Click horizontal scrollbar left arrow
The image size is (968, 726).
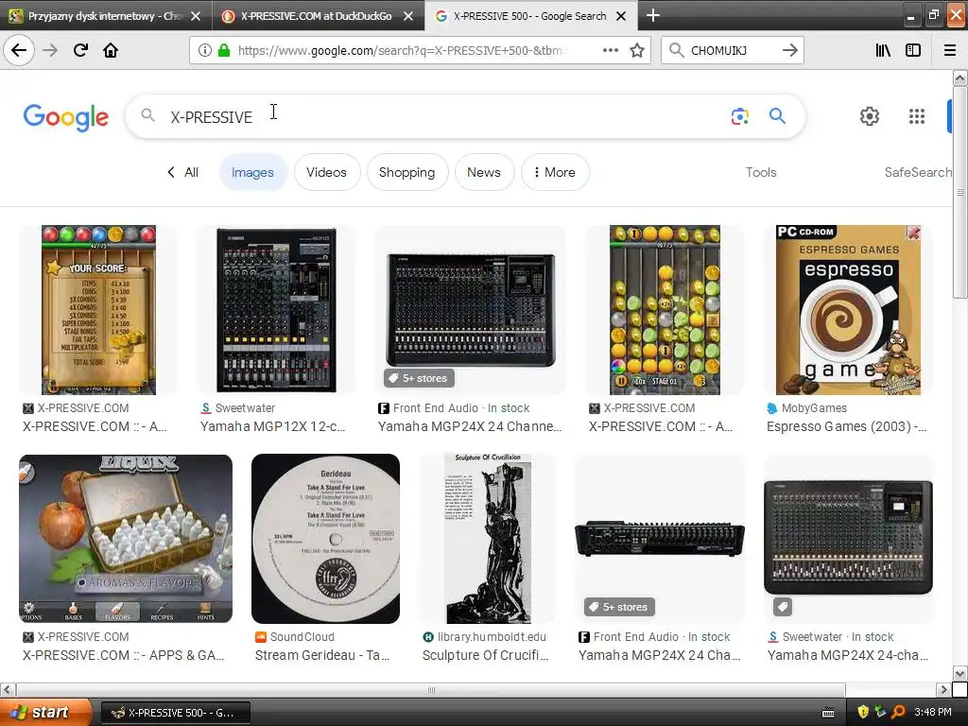tap(7, 689)
